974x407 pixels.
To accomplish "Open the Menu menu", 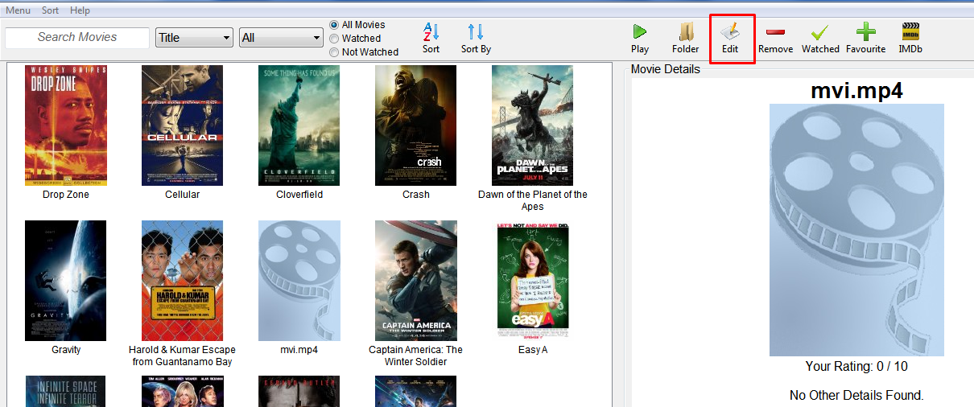I will pos(18,10).
